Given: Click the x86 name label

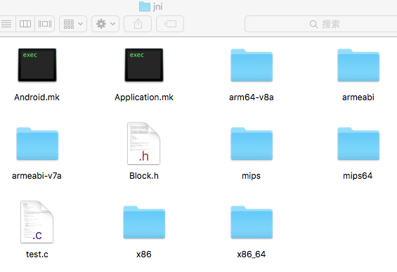Looking at the screenshot, I should (x=144, y=254).
